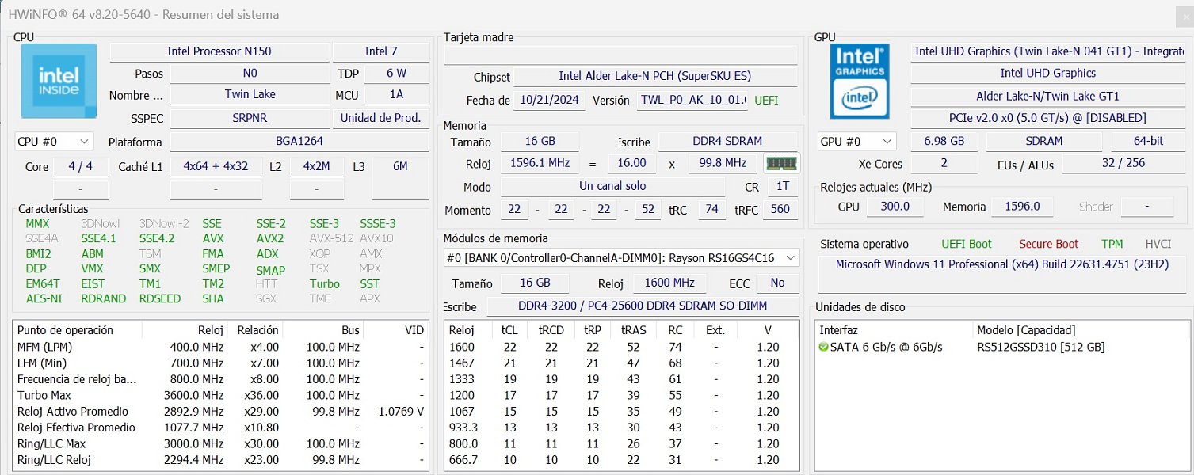1194x475 pixels.
Task: Click the green UEFI label by BIOS version
Action: [766, 101]
